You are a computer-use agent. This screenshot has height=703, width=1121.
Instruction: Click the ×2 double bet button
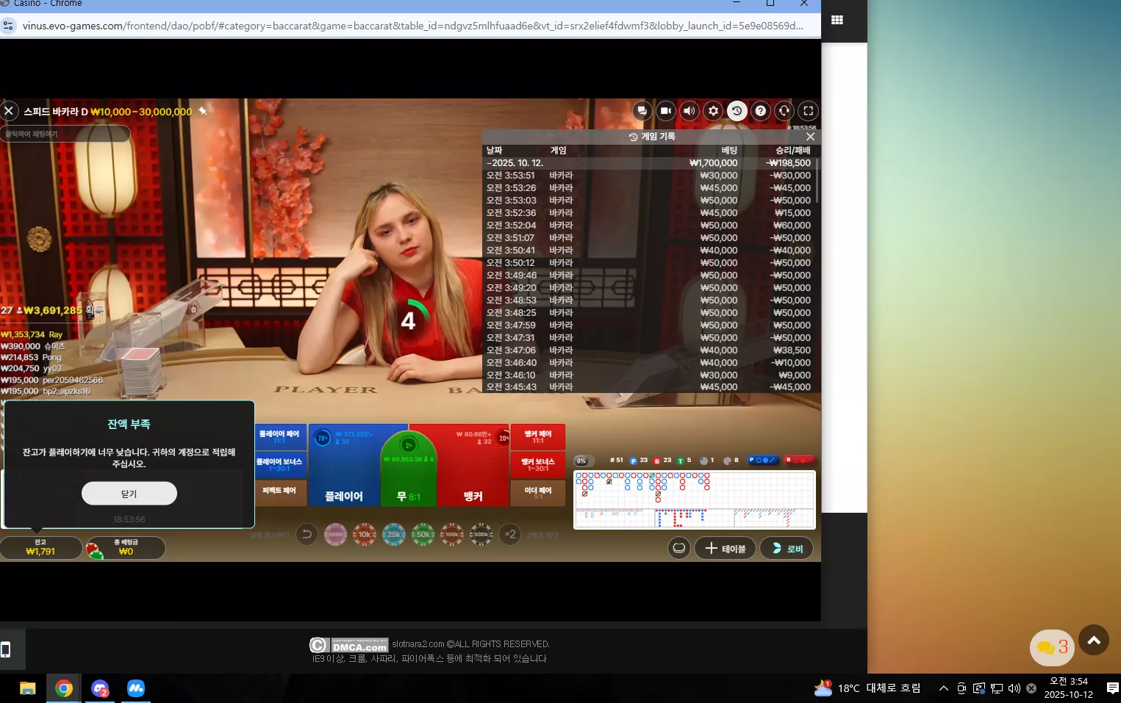pos(510,535)
